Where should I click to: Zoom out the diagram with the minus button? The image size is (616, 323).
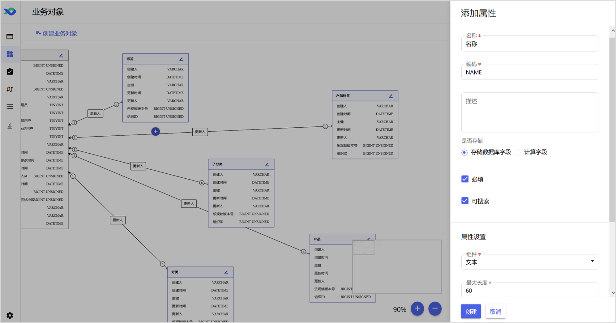tap(435, 308)
